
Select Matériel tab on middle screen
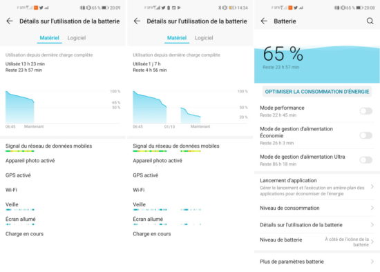[x=177, y=38]
